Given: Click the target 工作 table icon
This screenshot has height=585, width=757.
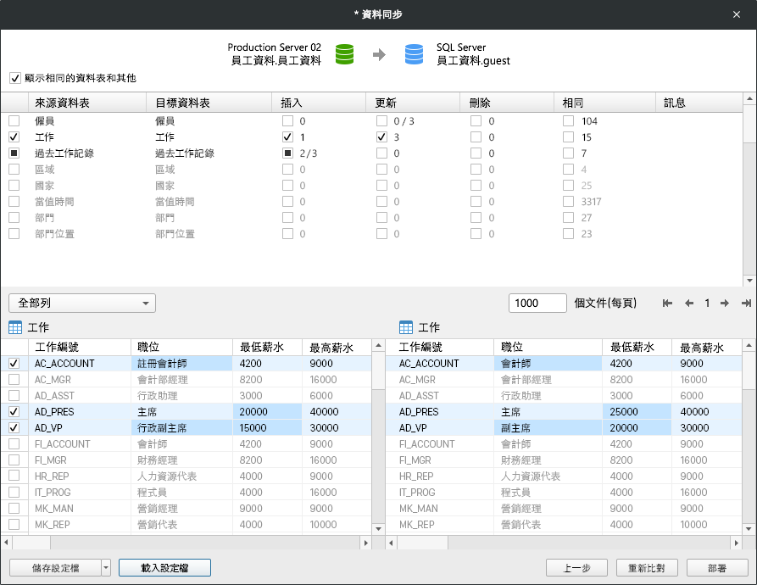Looking at the screenshot, I should tap(406, 327).
